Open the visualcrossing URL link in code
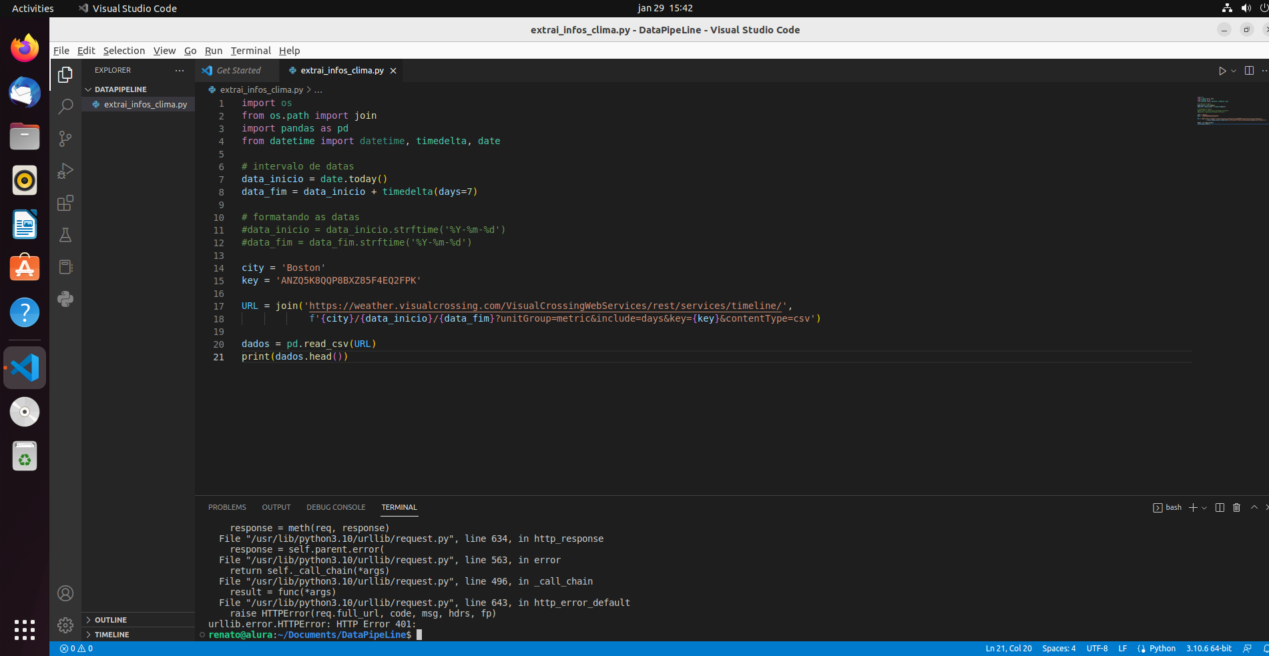Screen dimensions: 1269x656 coord(545,306)
